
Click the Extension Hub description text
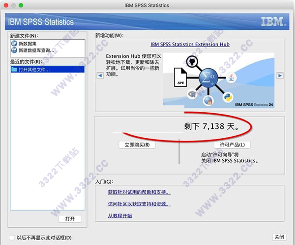pyautogui.click(x=133, y=65)
